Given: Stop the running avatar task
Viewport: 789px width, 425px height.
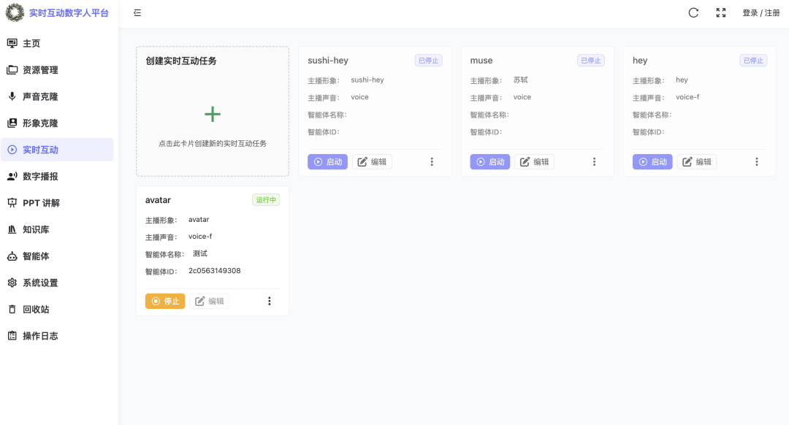Looking at the screenshot, I should (x=165, y=302).
